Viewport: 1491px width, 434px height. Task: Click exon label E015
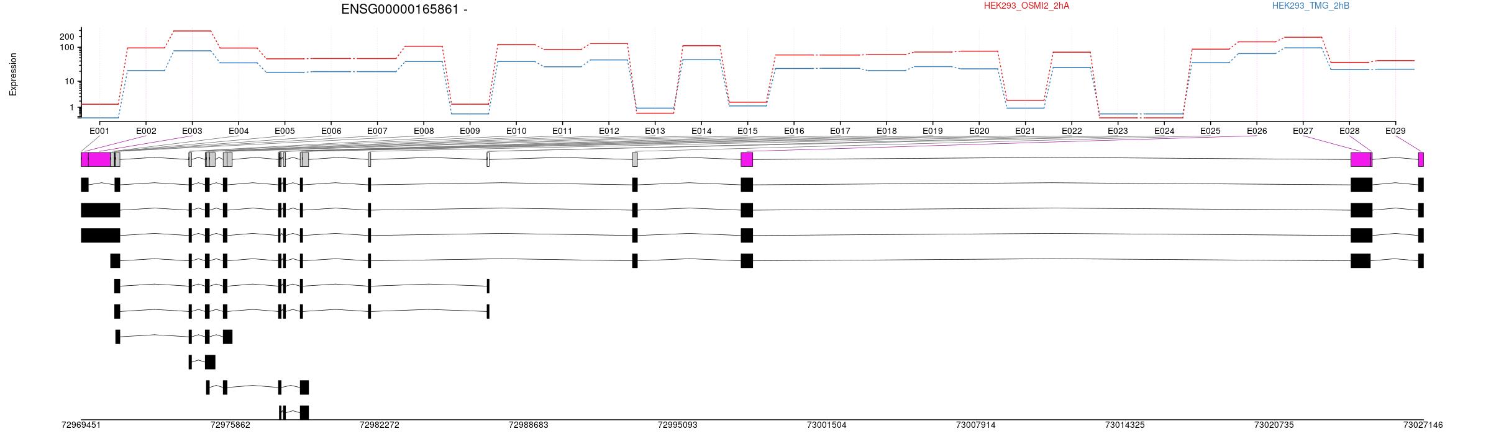[x=747, y=131]
